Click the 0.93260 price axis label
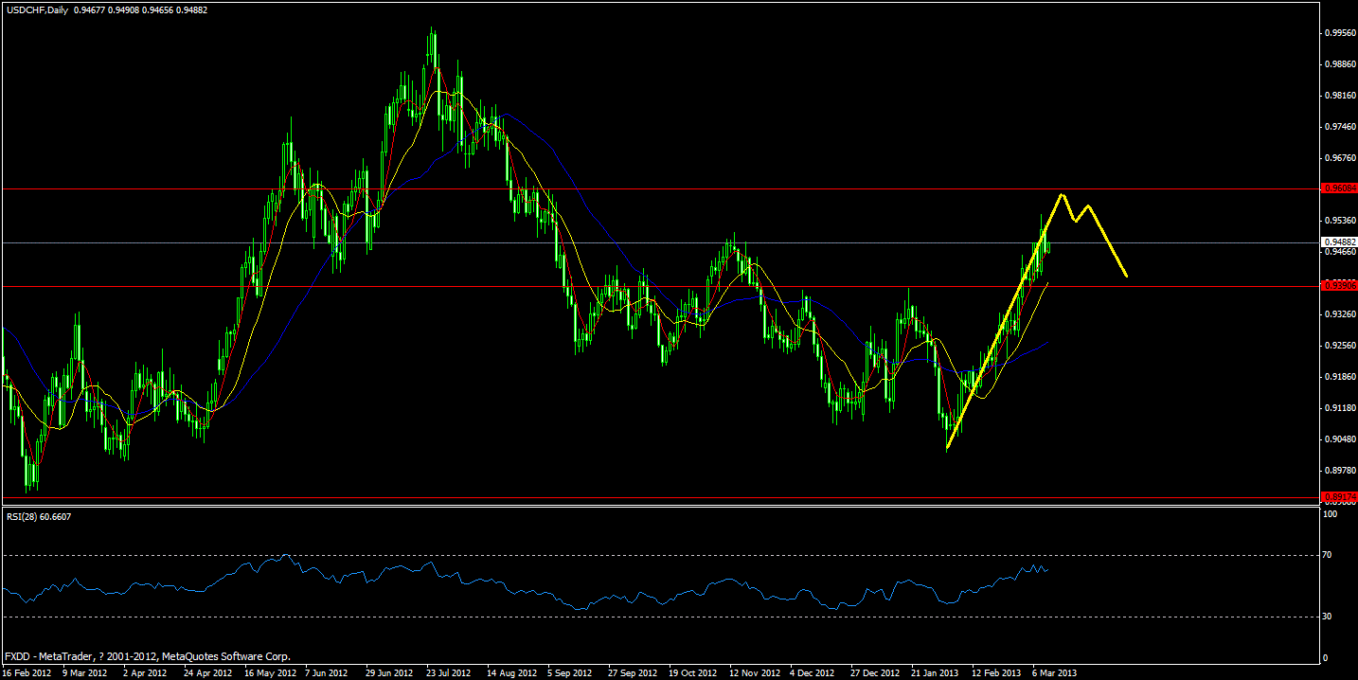This screenshot has width=1358, height=680. click(1339, 314)
